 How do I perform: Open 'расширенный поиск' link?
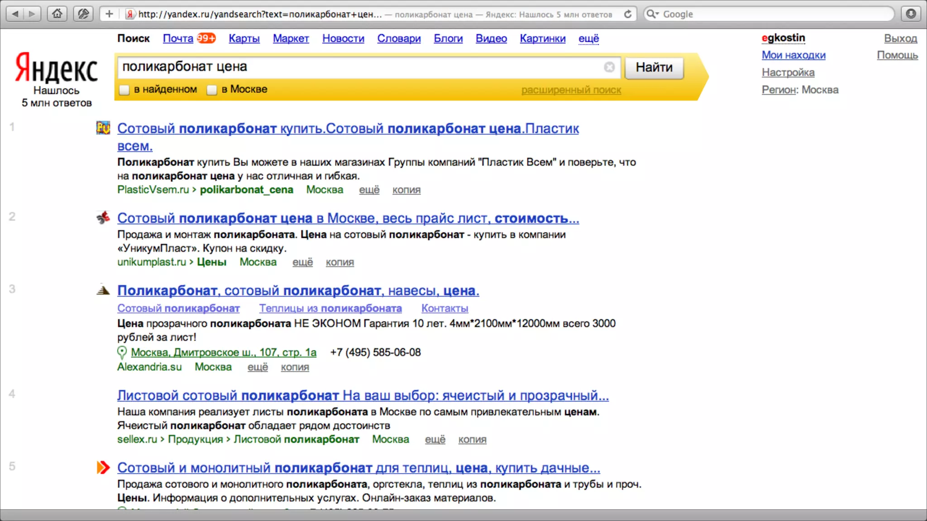[571, 90]
